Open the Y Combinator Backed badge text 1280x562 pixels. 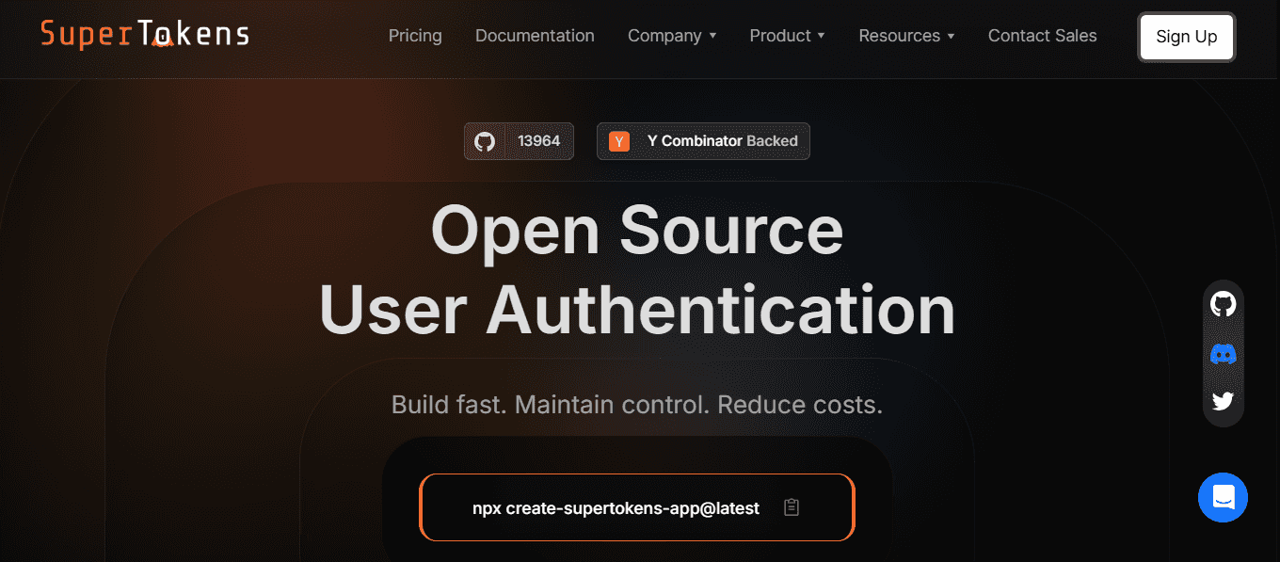click(x=722, y=141)
